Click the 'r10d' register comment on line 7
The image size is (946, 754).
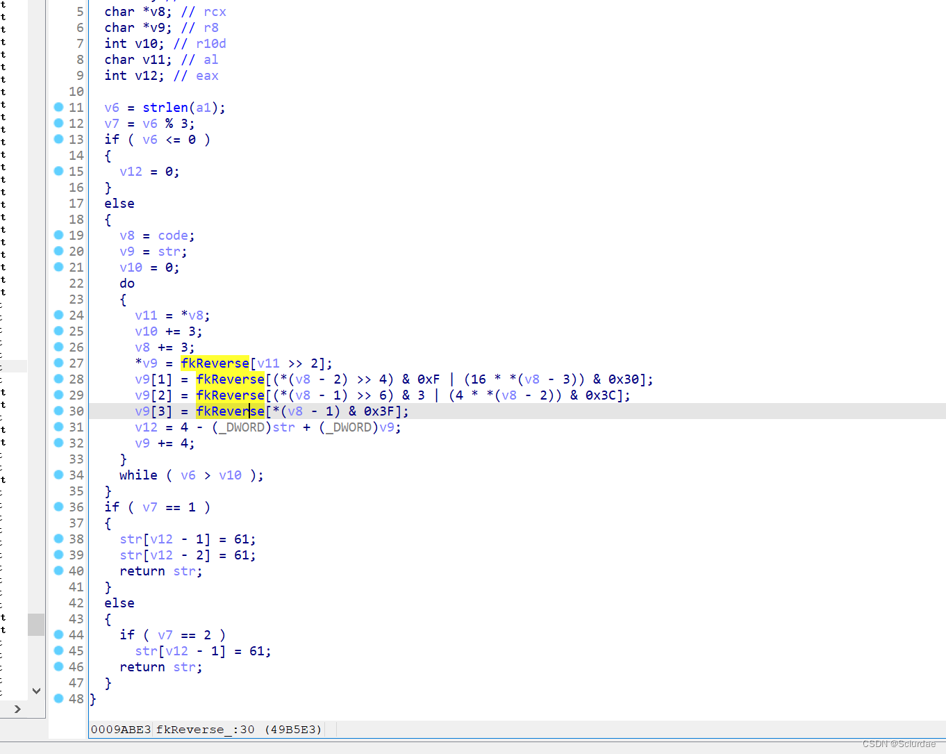coord(211,44)
